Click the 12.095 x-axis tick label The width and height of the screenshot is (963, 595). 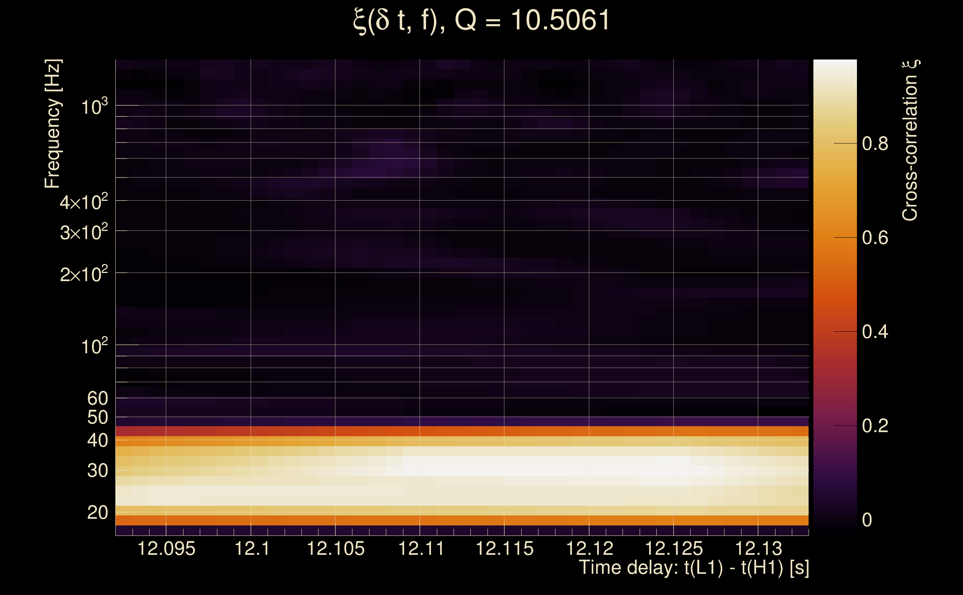pyautogui.click(x=166, y=549)
